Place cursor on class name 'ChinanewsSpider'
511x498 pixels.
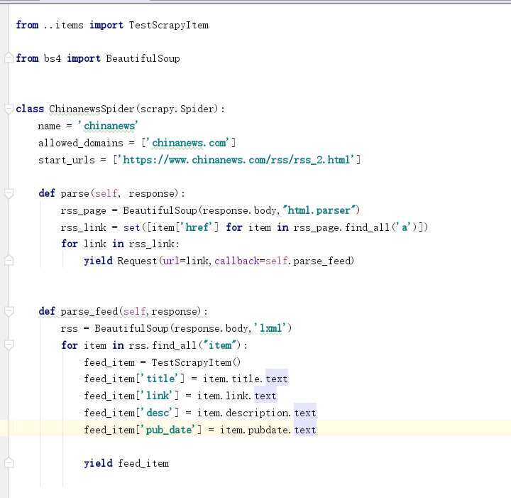pyautogui.click(x=92, y=109)
